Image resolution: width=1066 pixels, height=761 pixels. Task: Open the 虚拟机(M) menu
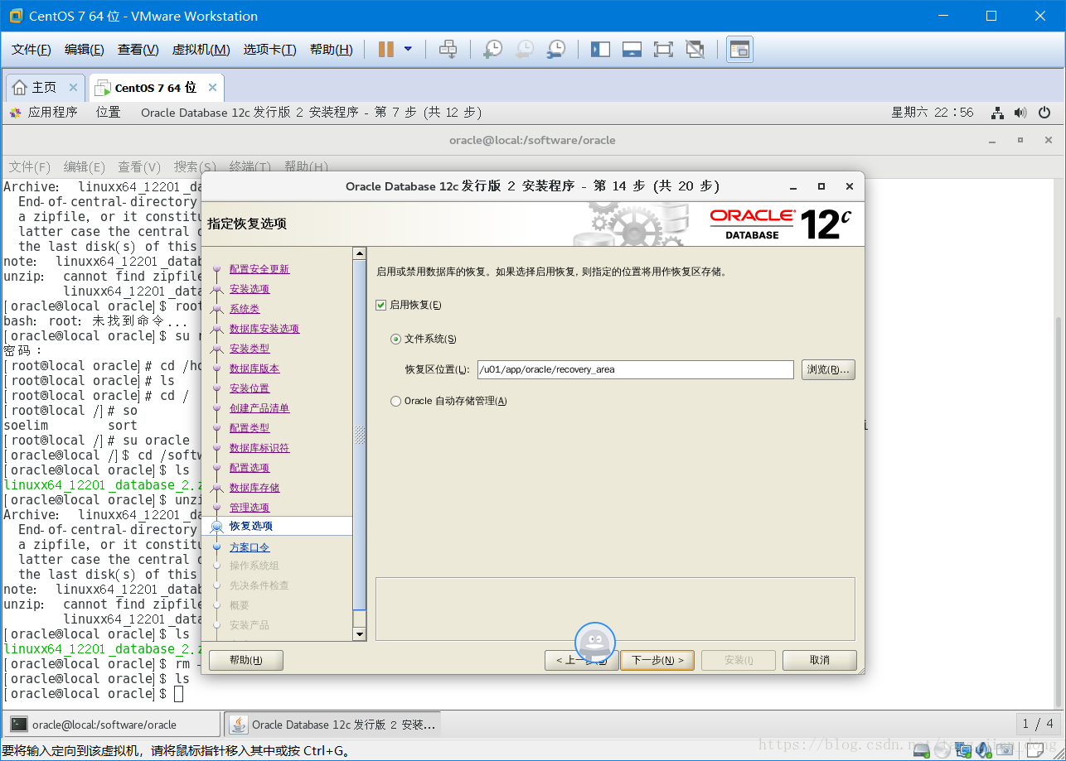pos(201,50)
